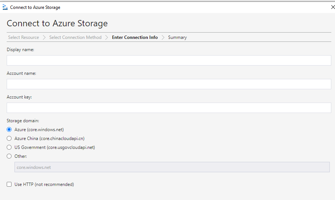The width and height of the screenshot is (335, 200).
Task: Click the chevron before Summary
Action: tap(163, 37)
